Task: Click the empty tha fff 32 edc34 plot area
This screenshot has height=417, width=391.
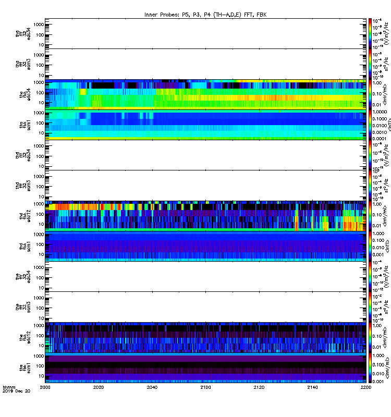Action: pyautogui.click(x=205, y=33)
